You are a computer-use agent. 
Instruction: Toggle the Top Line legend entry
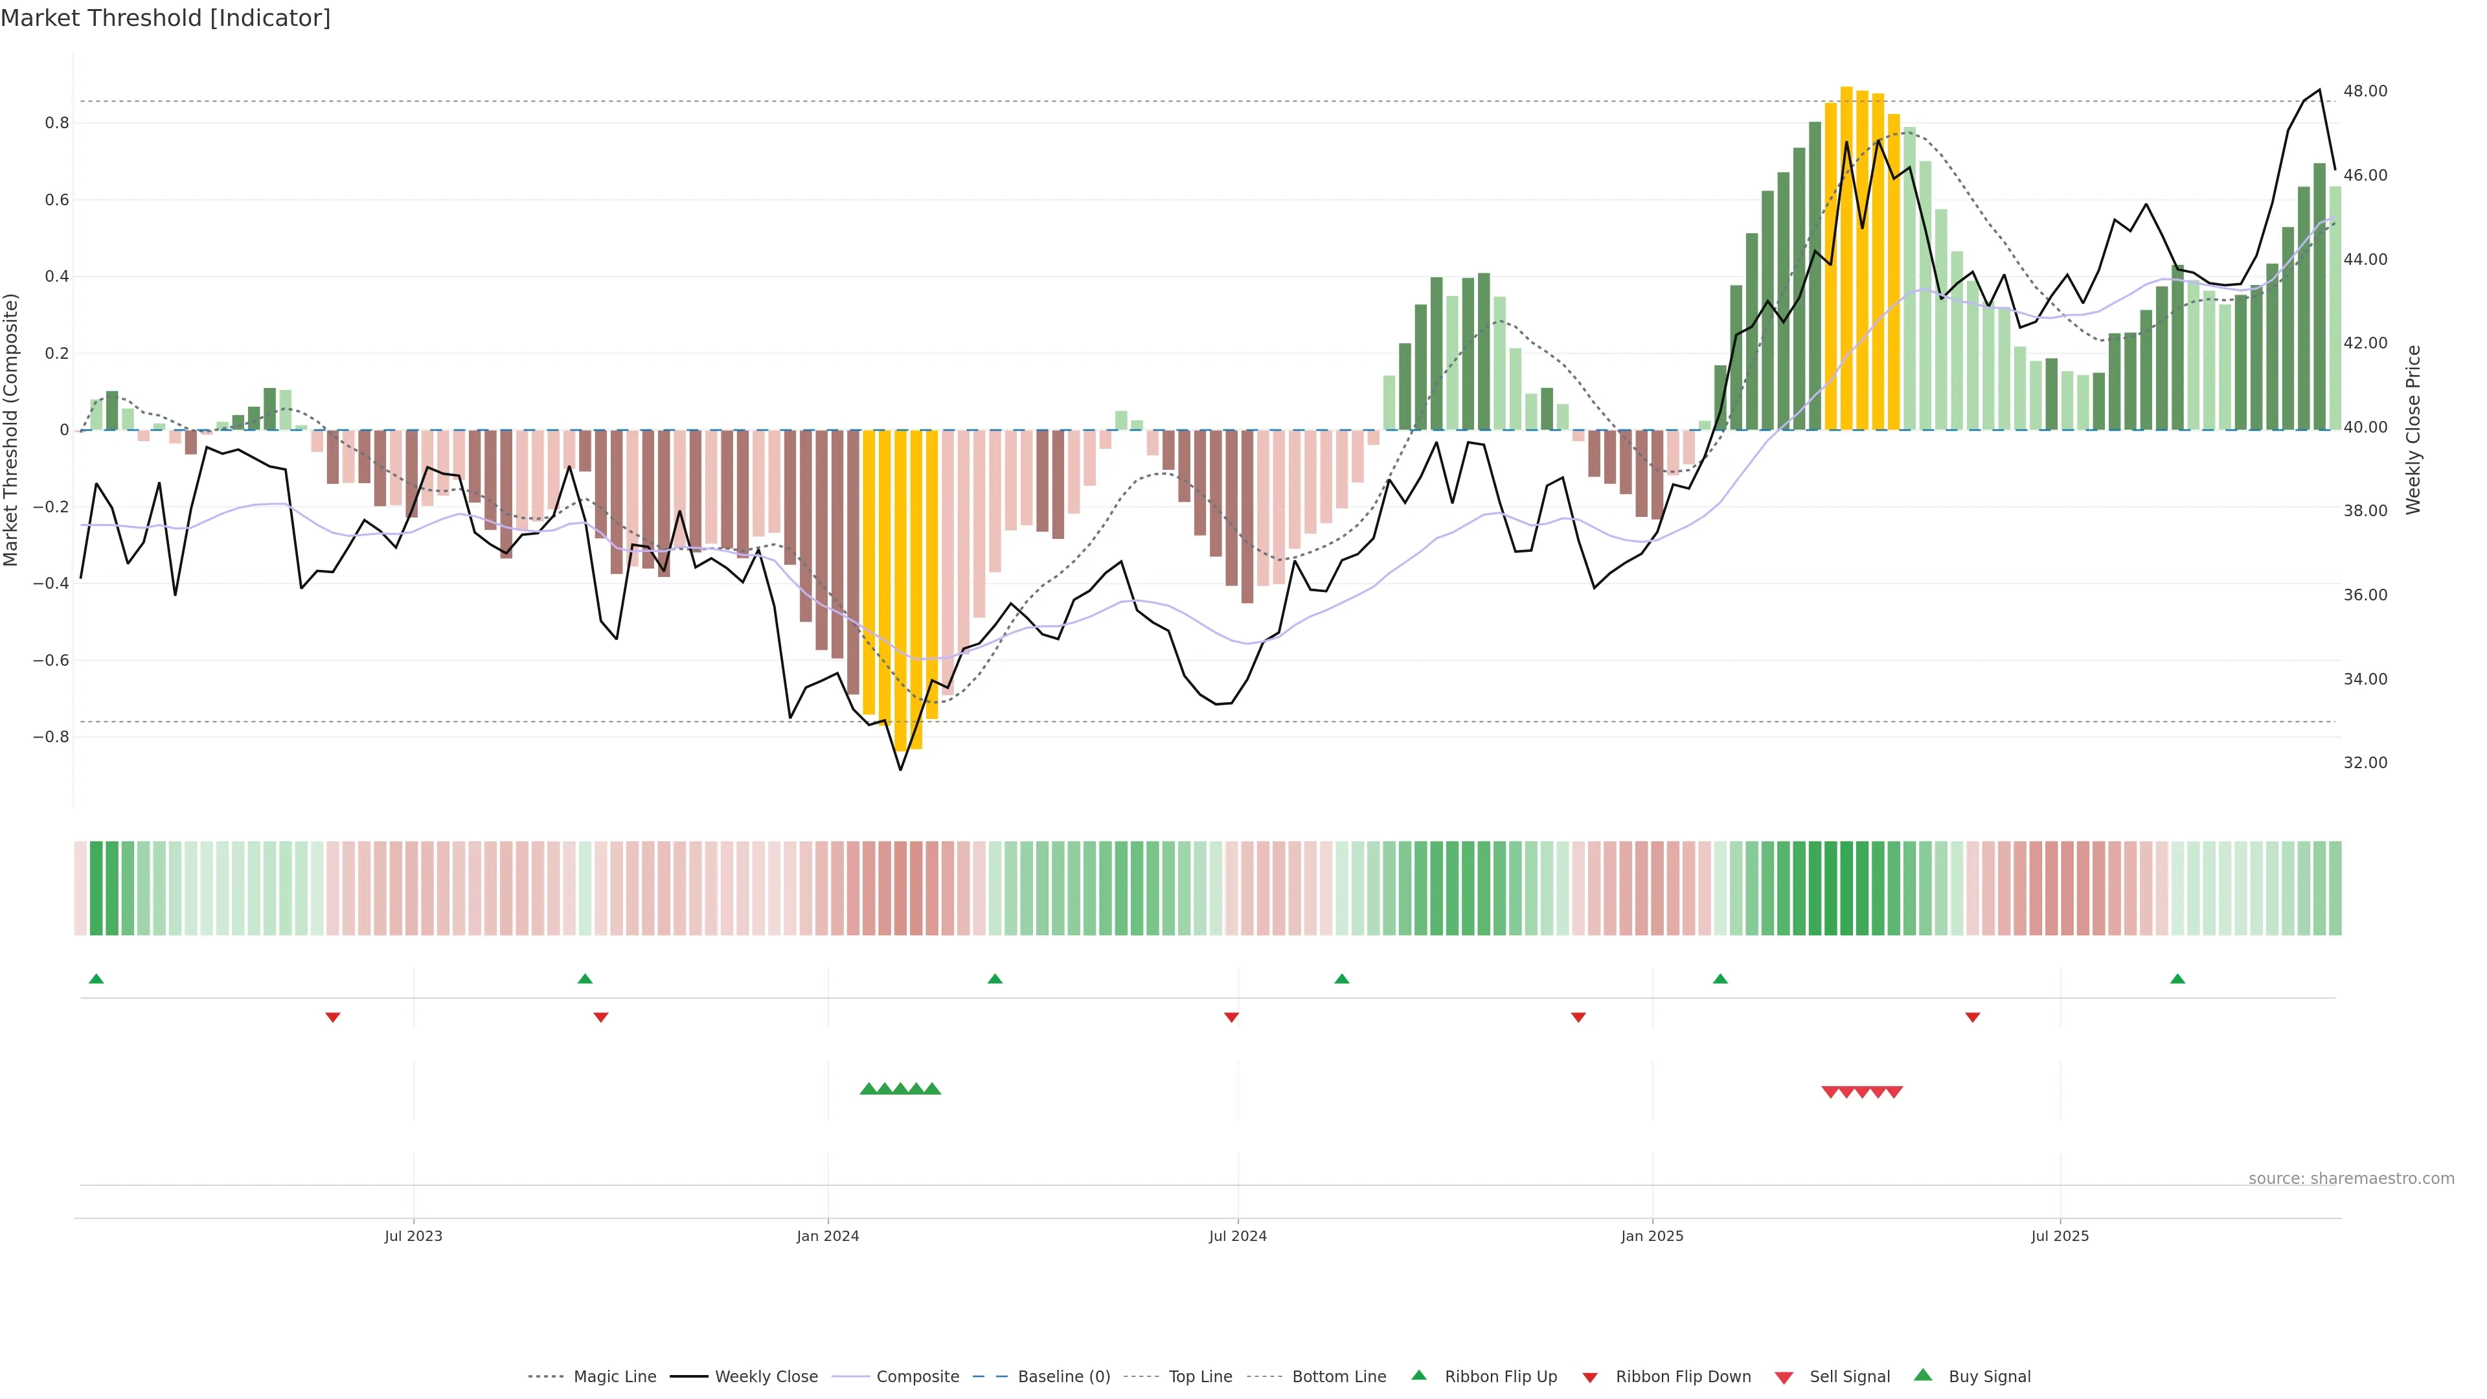pyautogui.click(x=1200, y=1377)
